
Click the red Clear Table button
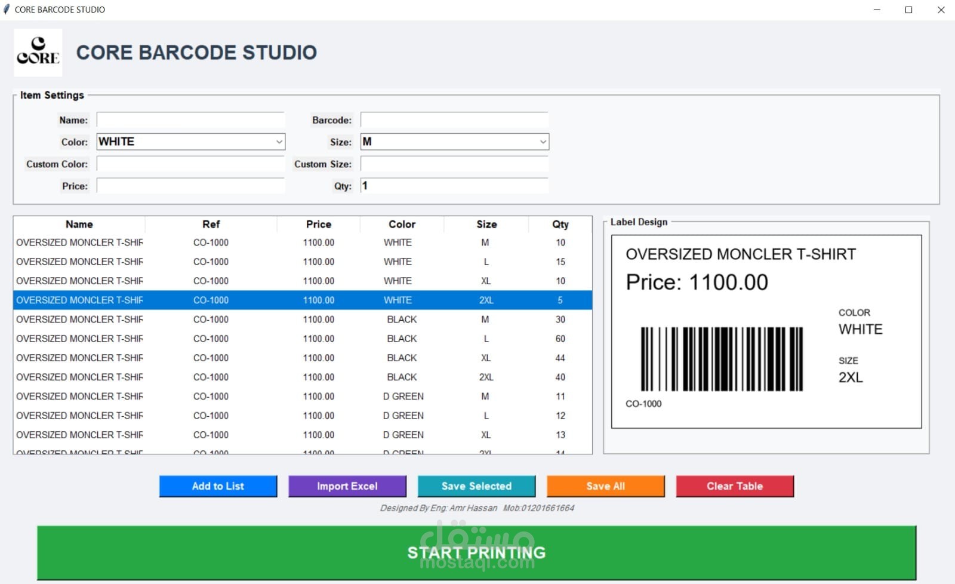(735, 486)
